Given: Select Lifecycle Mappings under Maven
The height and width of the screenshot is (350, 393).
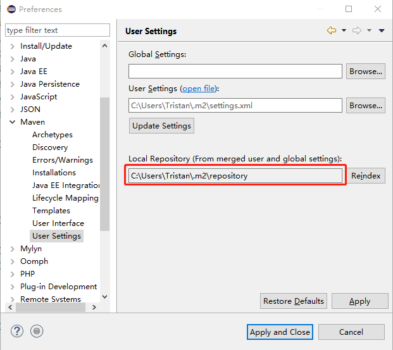Looking at the screenshot, I should click(x=66, y=198).
